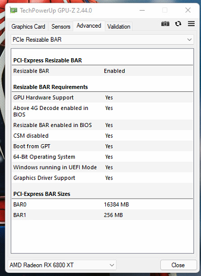Take a screenshot with the camera icon
This screenshot has width=201, height=276.
point(165,23)
